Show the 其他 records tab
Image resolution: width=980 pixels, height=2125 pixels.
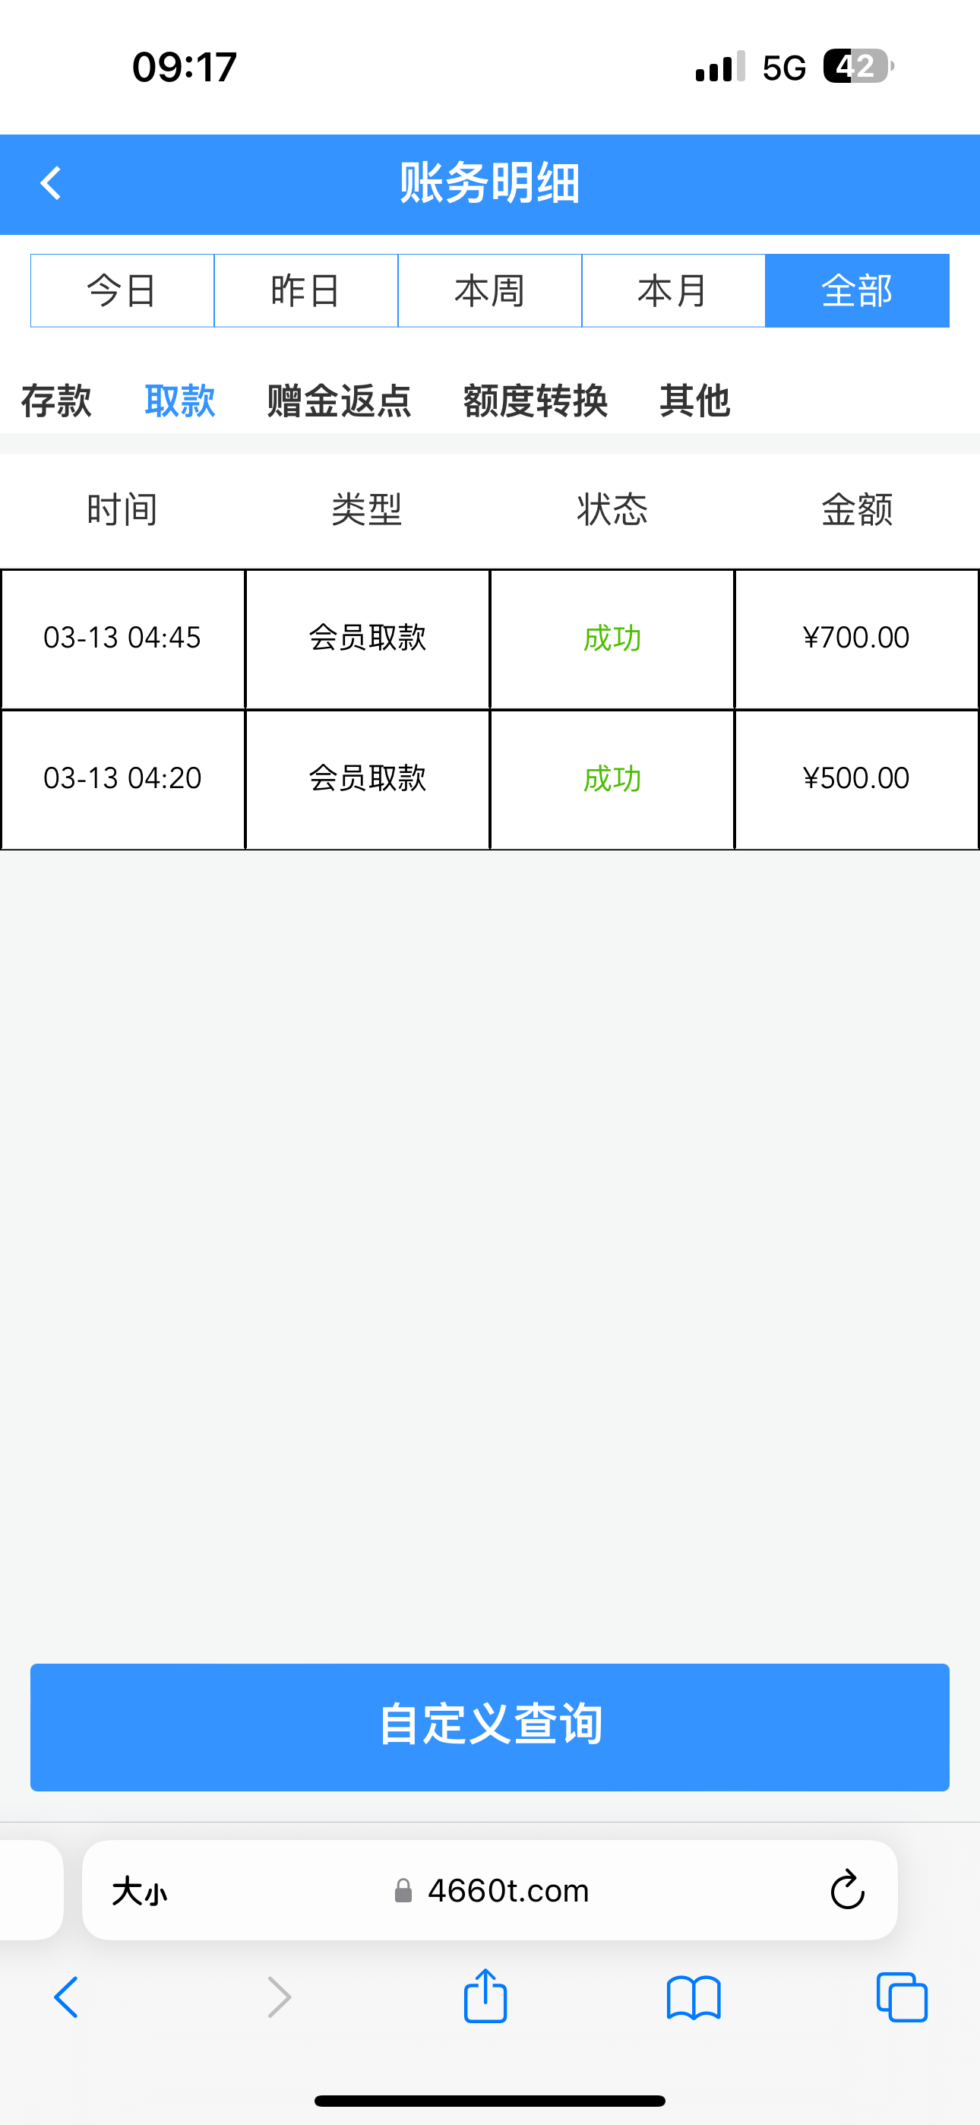[694, 401]
